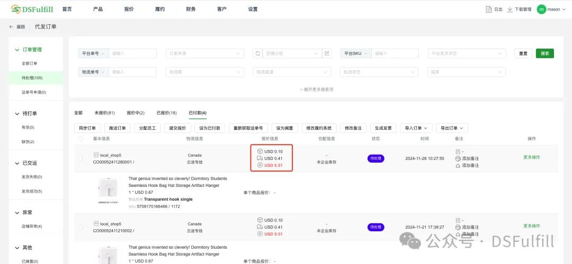Tick checkbox for order CO00052411210002

click(x=81, y=227)
